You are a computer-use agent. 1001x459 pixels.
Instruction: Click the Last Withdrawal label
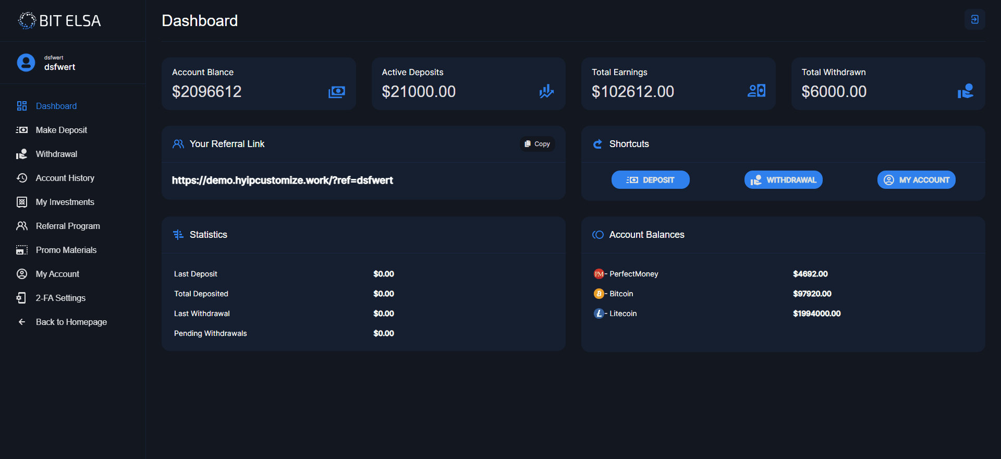click(x=202, y=313)
